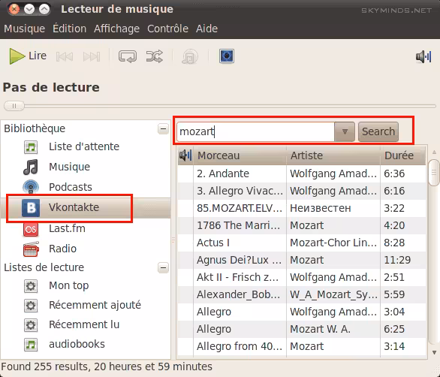Sort by the Artiste column header

pos(333,155)
